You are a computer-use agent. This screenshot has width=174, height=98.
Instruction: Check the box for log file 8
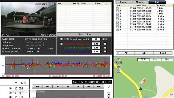117,27
